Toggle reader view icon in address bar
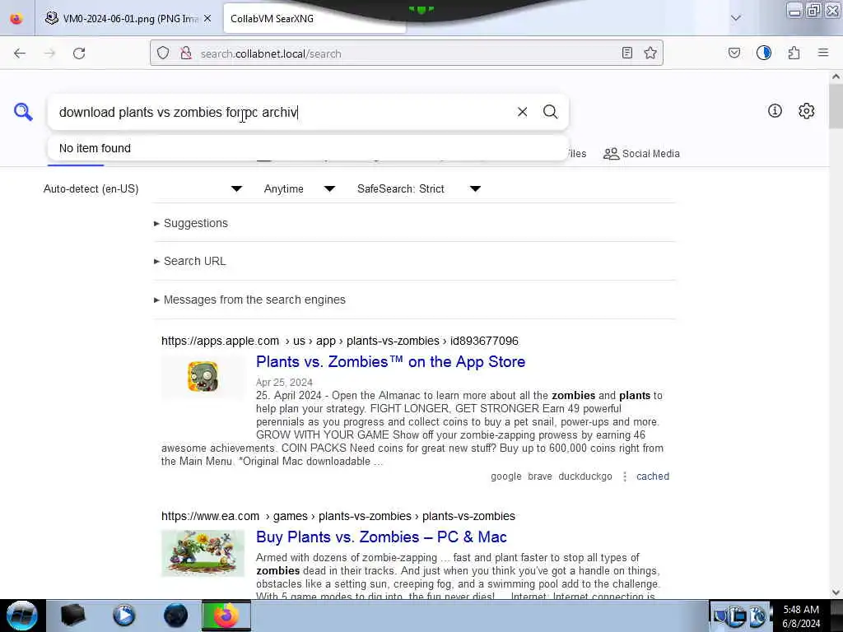843x632 pixels. [x=626, y=53]
